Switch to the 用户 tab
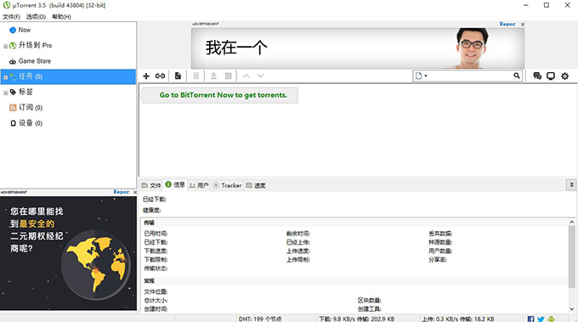The width and height of the screenshot is (578, 322). click(x=199, y=185)
